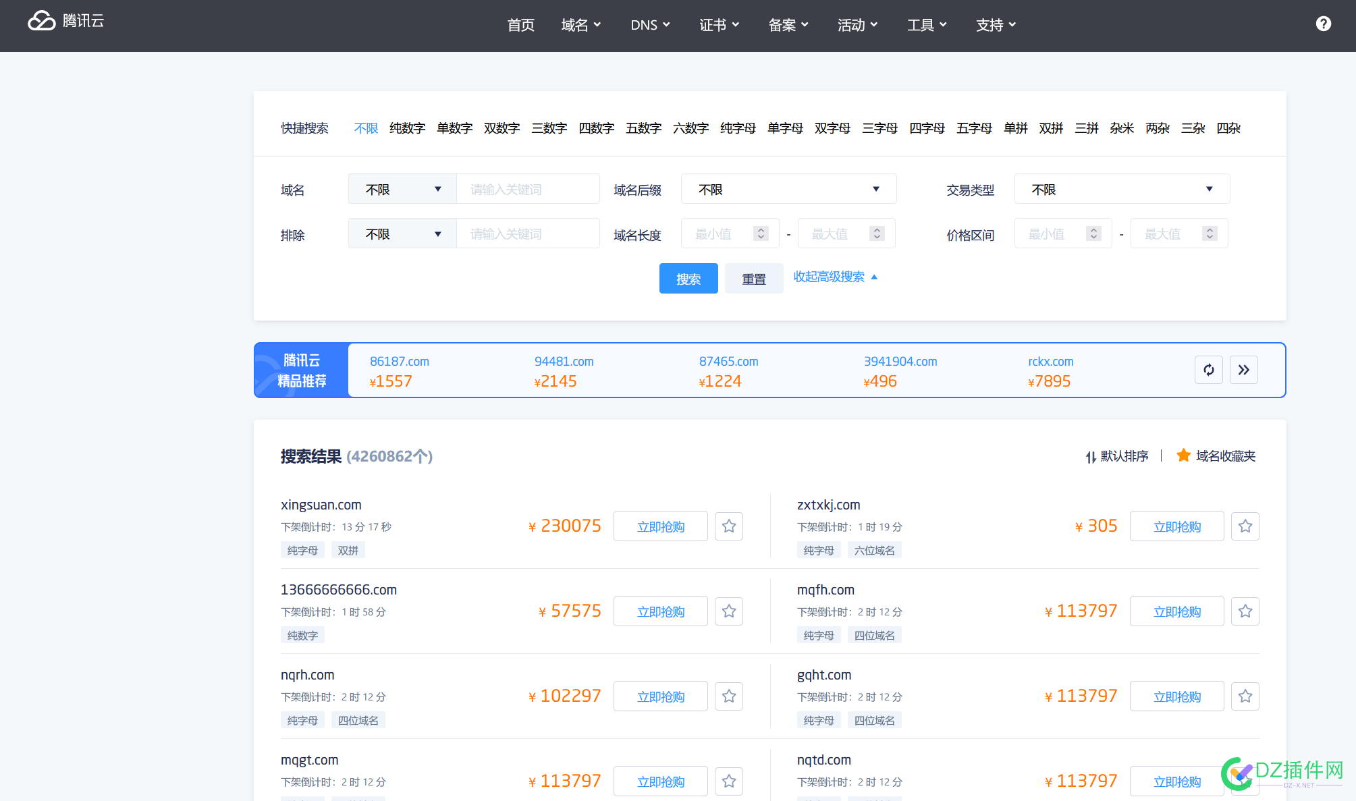The width and height of the screenshot is (1356, 801).
Task: Open the nqtd.com domain listing
Action: (x=824, y=760)
